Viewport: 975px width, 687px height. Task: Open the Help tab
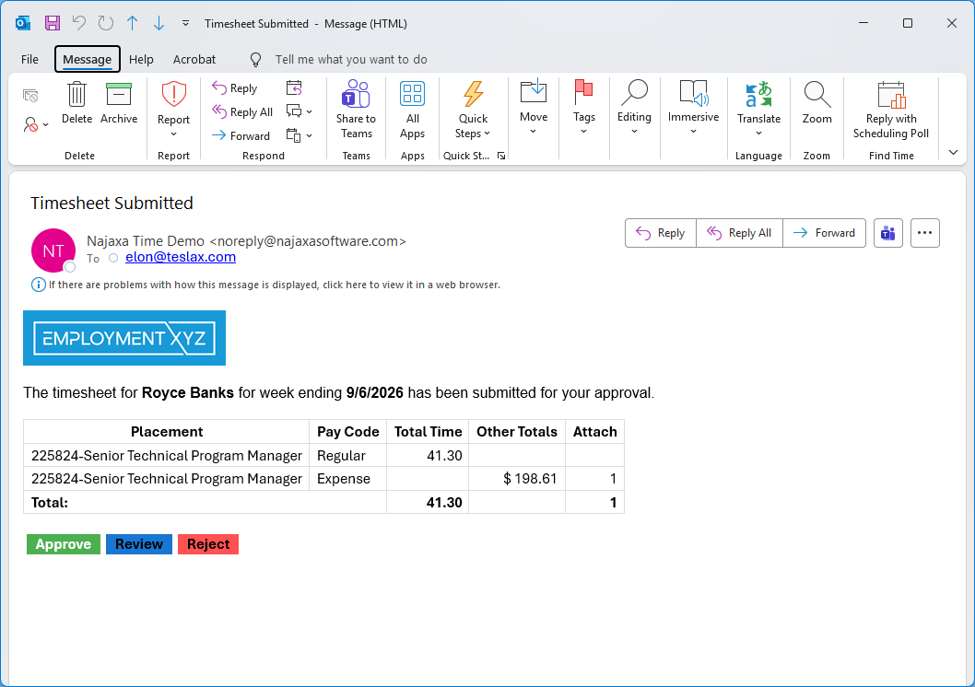pos(141,60)
